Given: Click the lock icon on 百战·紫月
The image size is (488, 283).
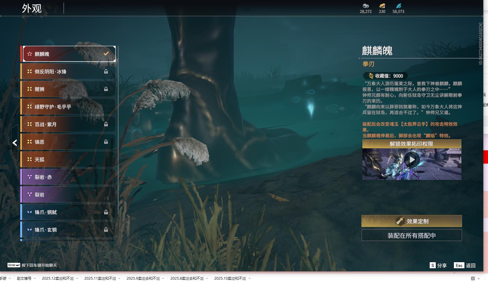Looking at the screenshot, I should (106, 124).
